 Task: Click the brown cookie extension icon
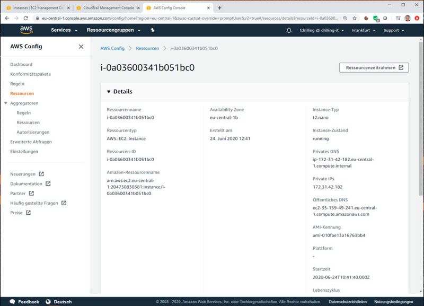(366, 18)
